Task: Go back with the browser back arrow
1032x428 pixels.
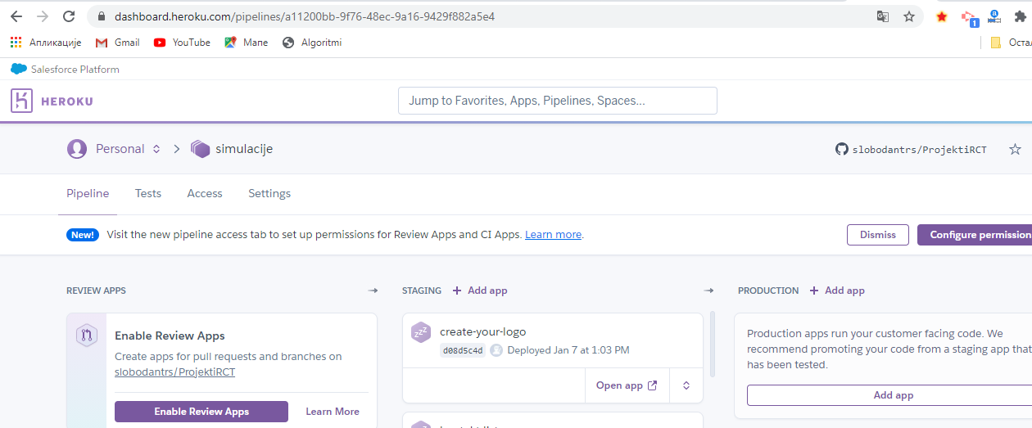Action: (x=16, y=16)
